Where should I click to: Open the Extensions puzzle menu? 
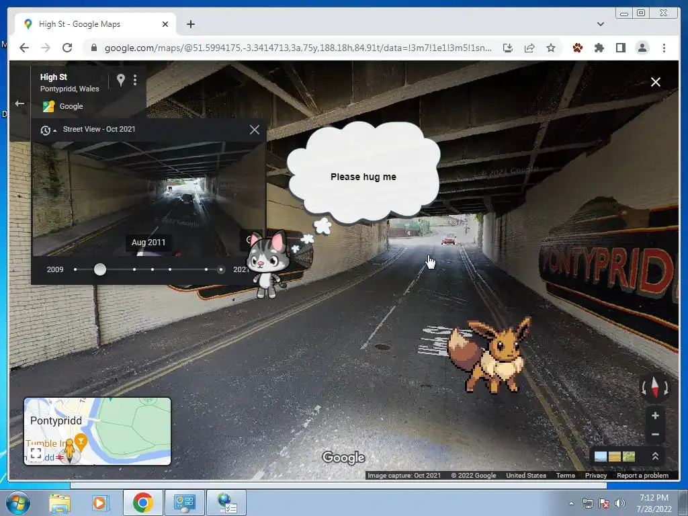click(599, 48)
